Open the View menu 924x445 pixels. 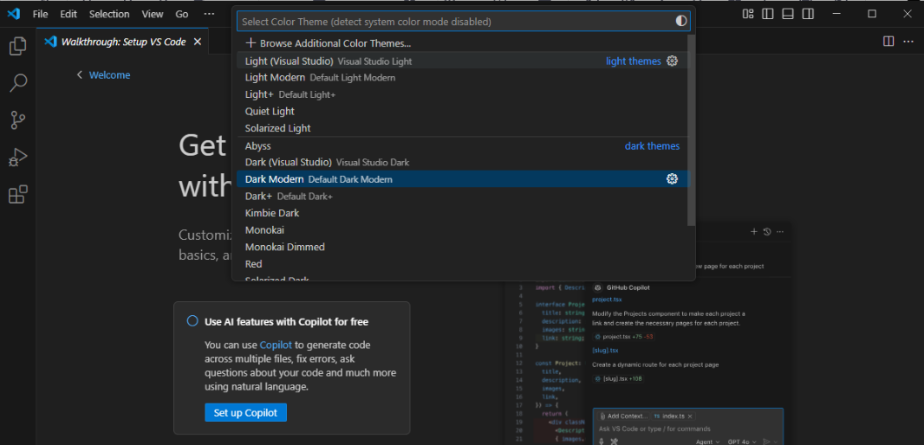click(x=153, y=14)
